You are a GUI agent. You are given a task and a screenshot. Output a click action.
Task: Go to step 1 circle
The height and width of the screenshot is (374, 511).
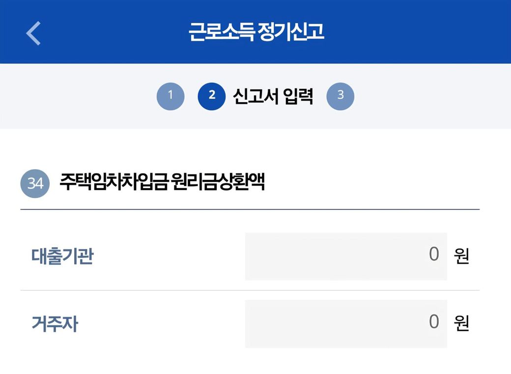170,96
